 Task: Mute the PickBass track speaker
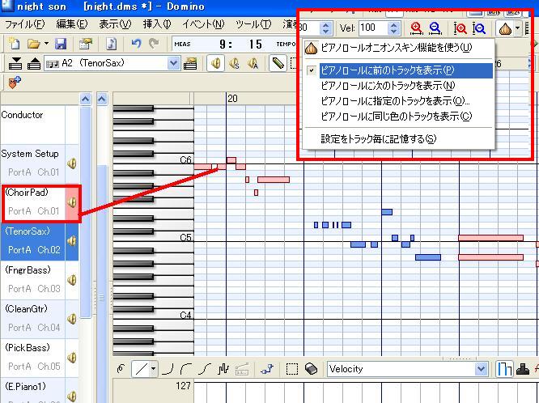click(x=72, y=358)
